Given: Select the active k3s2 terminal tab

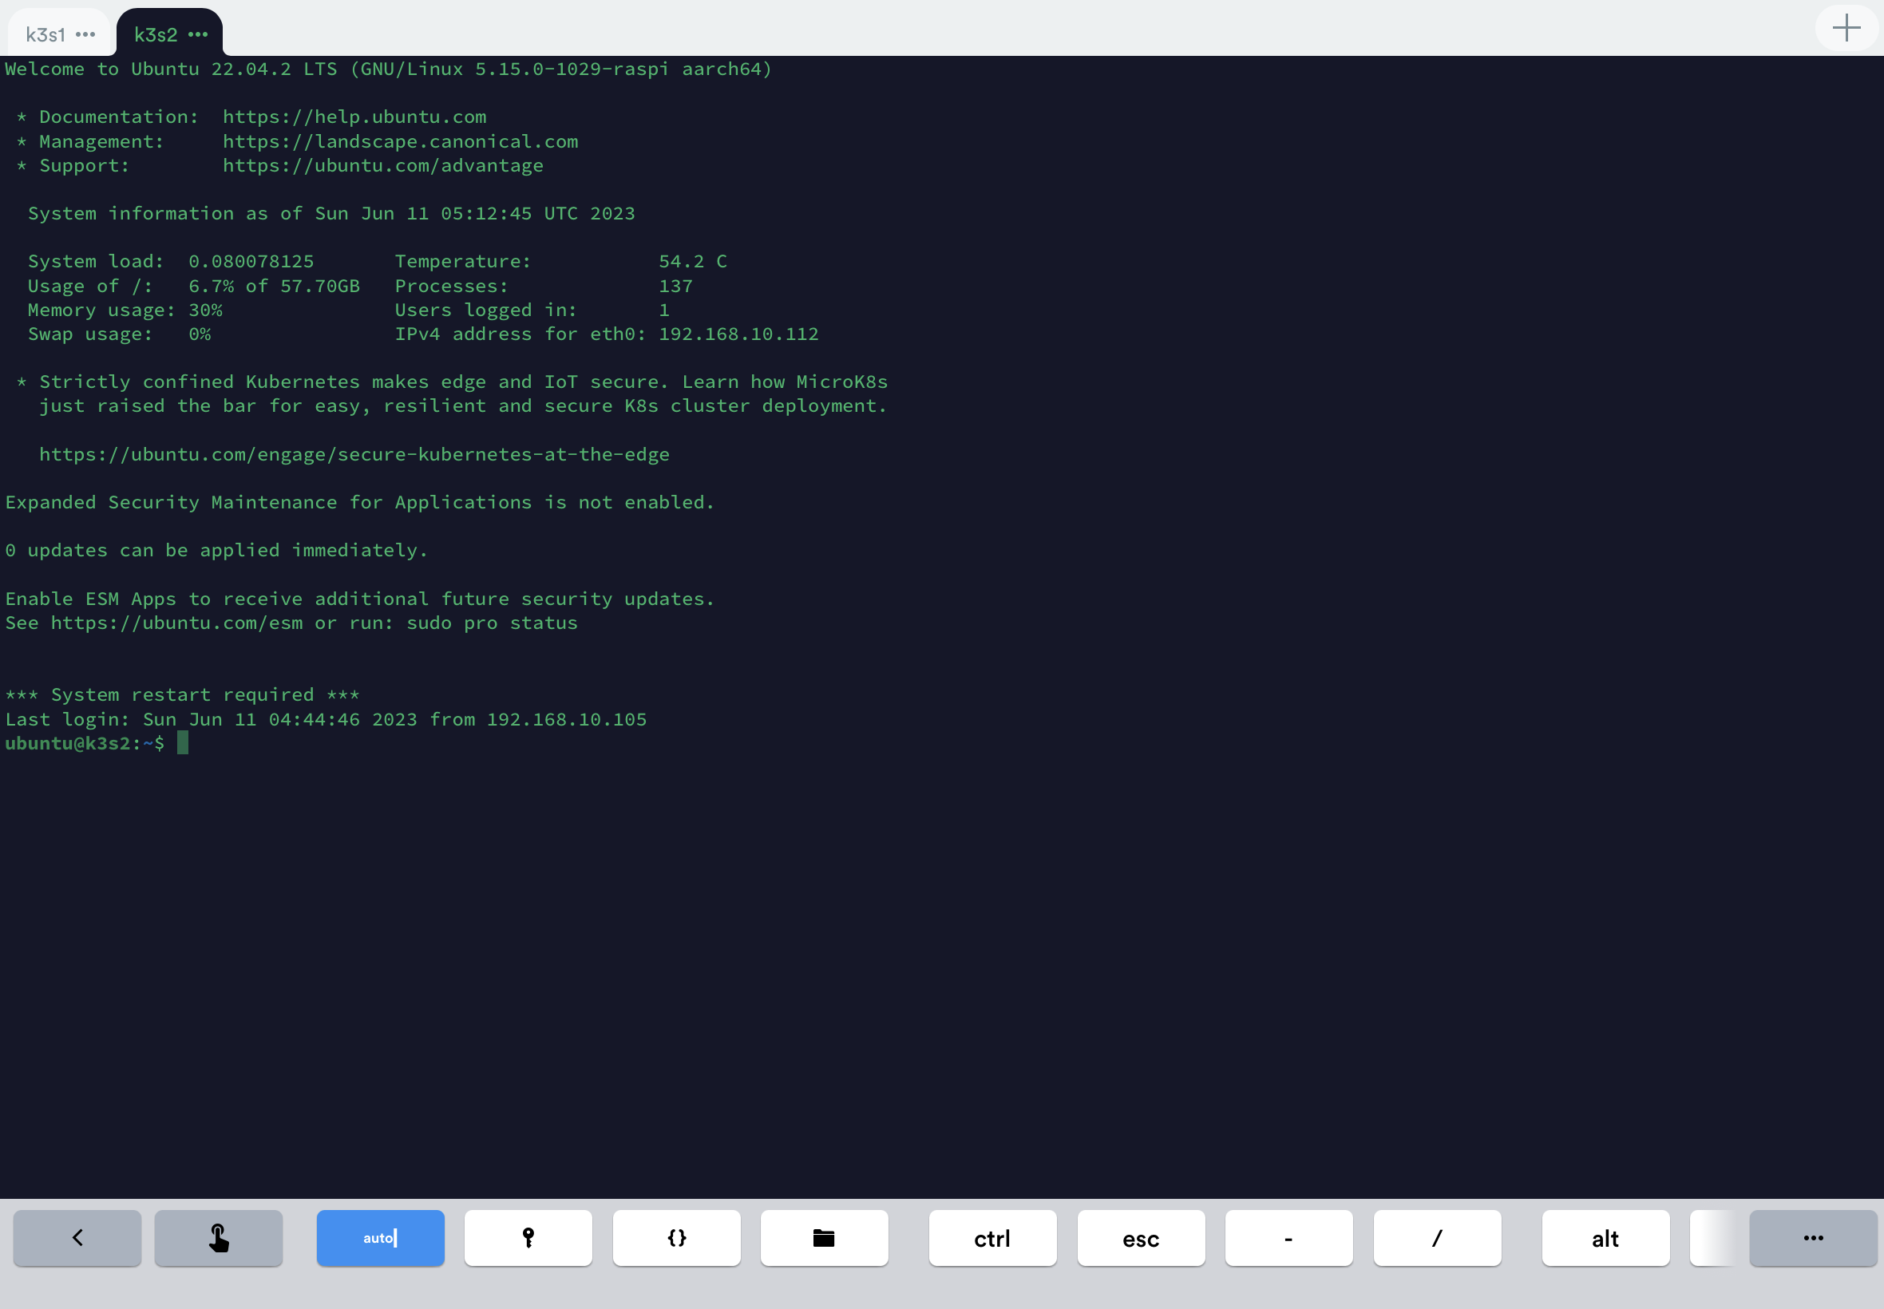Looking at the screenshot, I should pos(156,36).
